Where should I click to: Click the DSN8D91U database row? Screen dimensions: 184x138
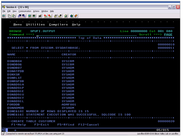[41, 94]
